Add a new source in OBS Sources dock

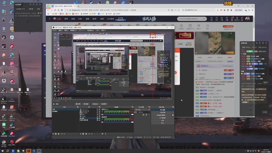point(81,134)
